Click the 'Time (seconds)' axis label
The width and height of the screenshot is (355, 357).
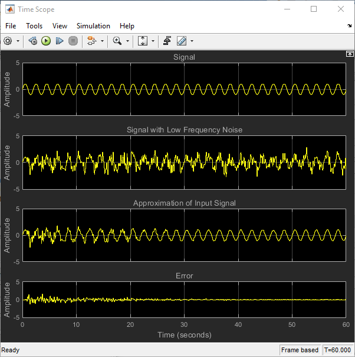[185, 335]
